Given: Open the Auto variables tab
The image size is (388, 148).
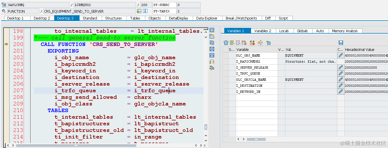Looking at the screenshot, I should [x=320, y=31].
